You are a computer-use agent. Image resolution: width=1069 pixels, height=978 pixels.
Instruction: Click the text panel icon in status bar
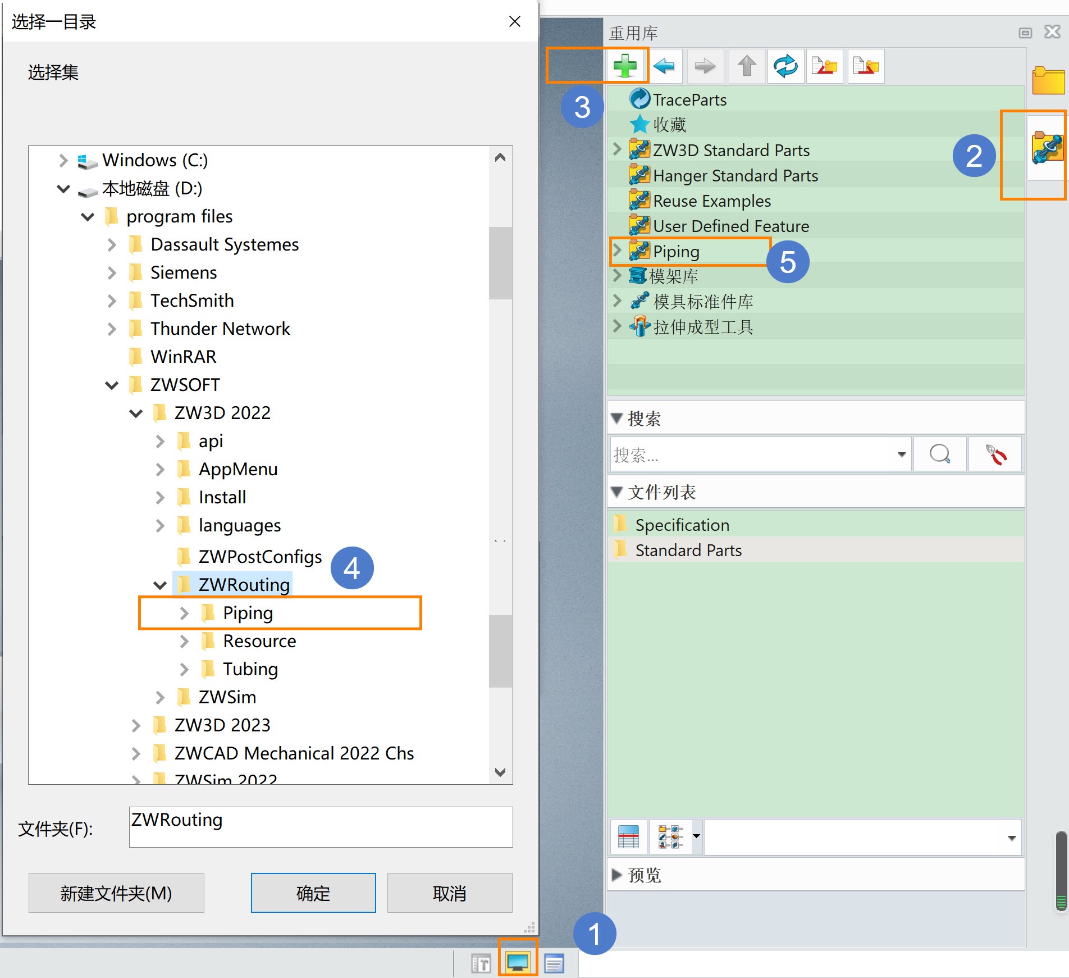pos(481,964)
